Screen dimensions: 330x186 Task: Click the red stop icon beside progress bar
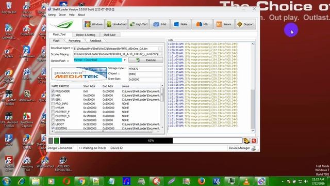click(254, 141)
